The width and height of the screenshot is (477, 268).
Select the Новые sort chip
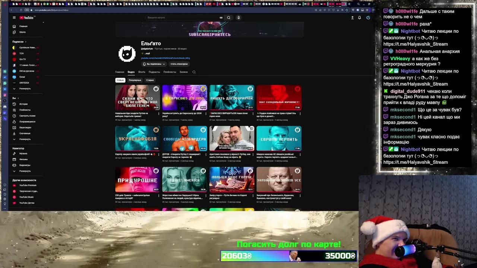(120, 80)
